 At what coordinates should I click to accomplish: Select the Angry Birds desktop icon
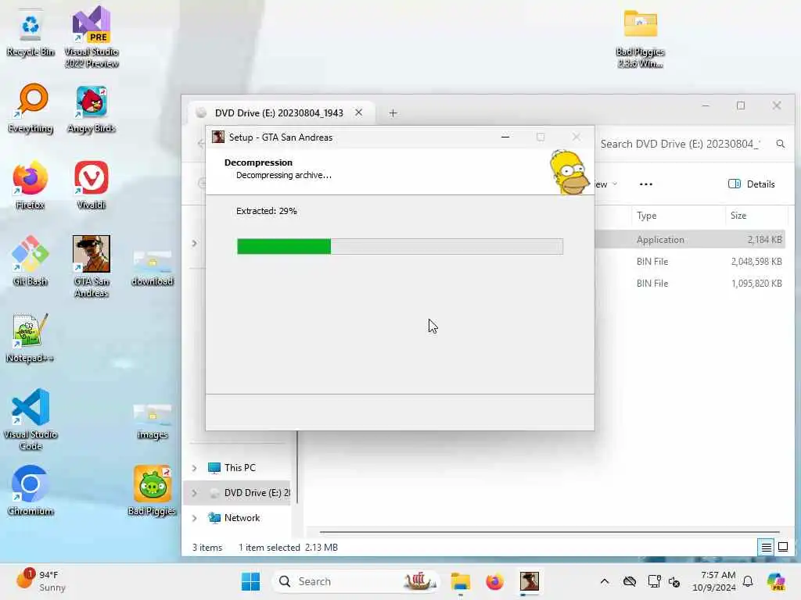point(92,108)
